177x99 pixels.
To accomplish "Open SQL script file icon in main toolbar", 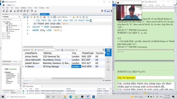I will 7,11.
